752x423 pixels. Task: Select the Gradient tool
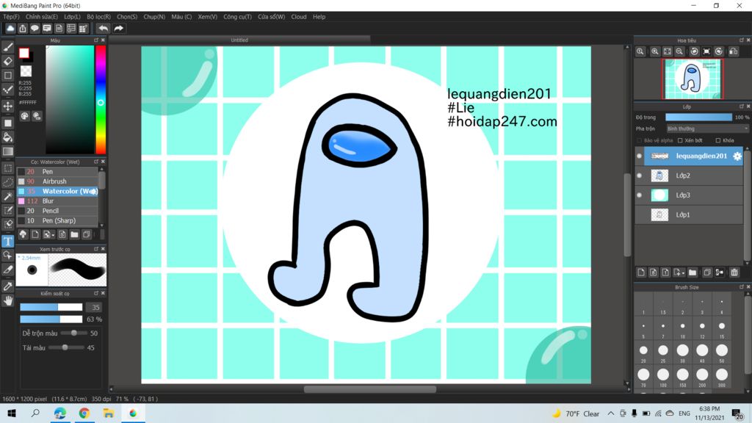(x=7, y=151)
